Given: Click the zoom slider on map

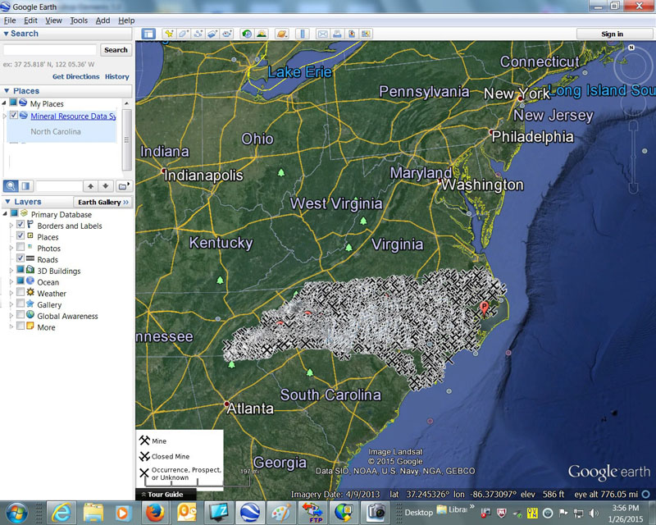Looking at the screenshot, I should click(x=633, y=157).
